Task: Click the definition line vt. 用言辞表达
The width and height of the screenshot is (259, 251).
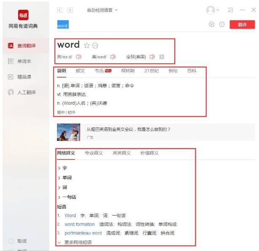Action: (x=71, y=94)
